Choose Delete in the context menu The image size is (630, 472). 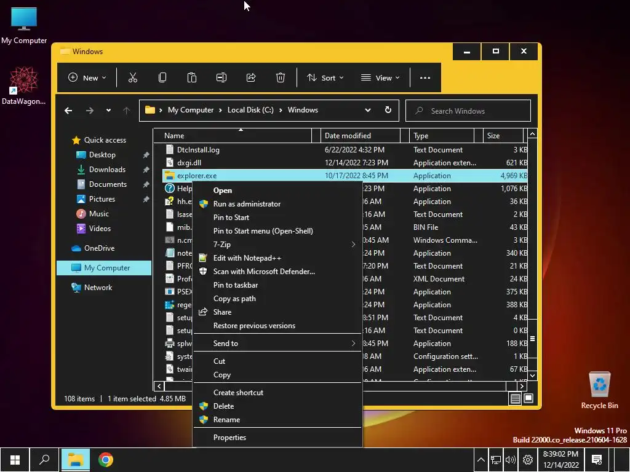[x=277, y=406]
